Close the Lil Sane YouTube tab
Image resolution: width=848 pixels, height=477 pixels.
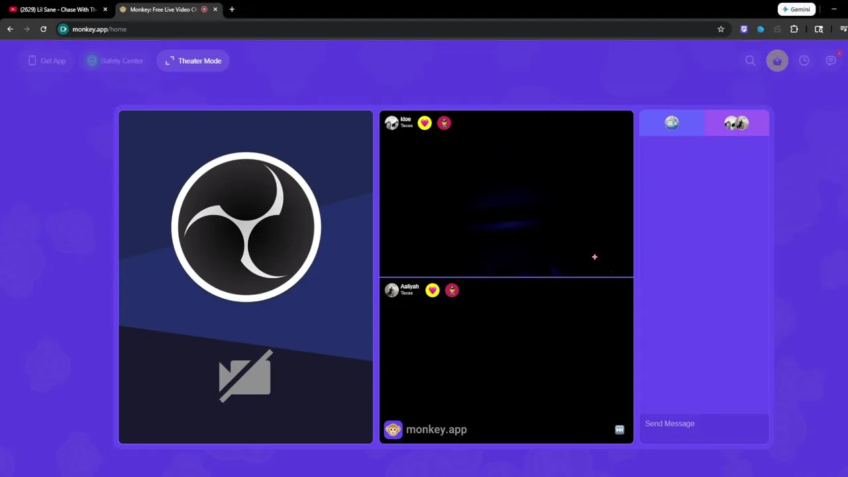click(105, 9)
